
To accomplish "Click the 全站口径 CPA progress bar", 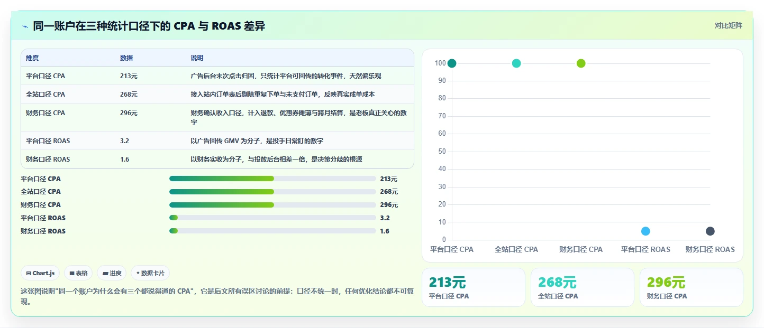I will 272,192.
